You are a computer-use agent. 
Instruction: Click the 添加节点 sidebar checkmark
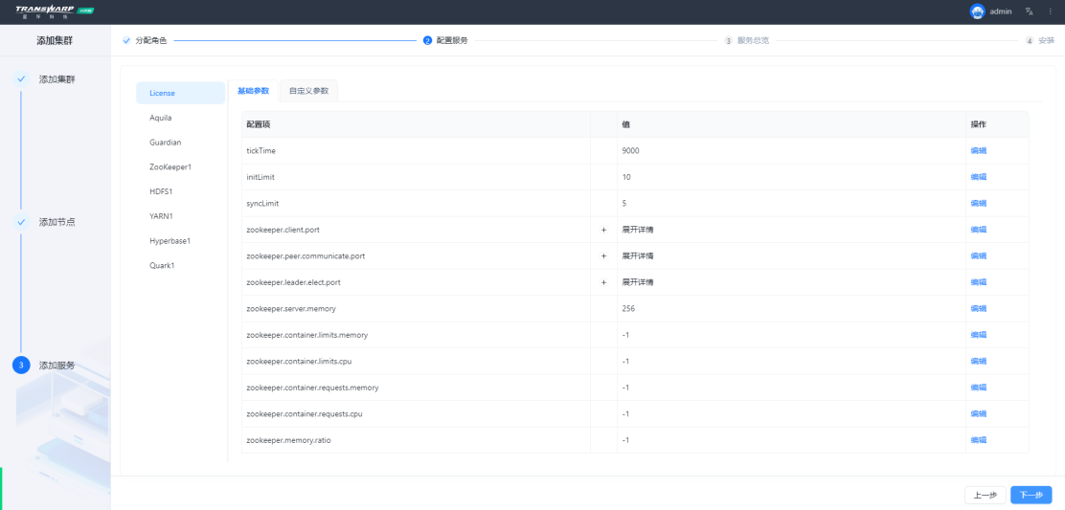pyautogui.click(x=21, y=222)
